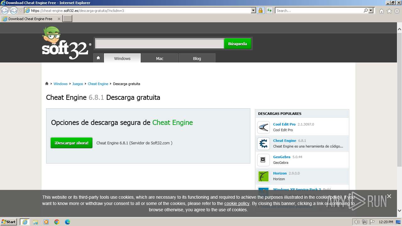
Task: Click the home icon navigation tab
Action: (98, 58)
